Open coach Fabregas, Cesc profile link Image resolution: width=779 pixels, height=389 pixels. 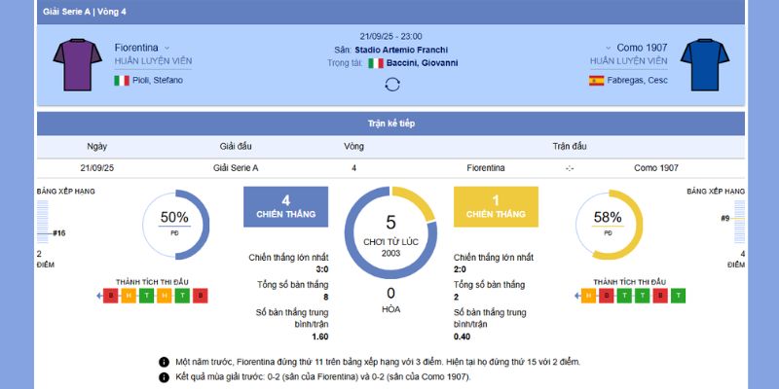click(639, 80)
